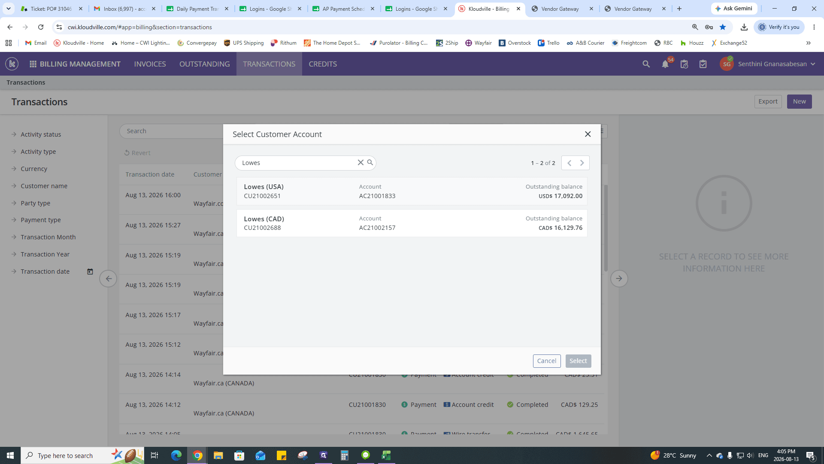Screen dimensions: 824x464
Task: Open the Kloudville logo home icon
Action: [12, 64]
